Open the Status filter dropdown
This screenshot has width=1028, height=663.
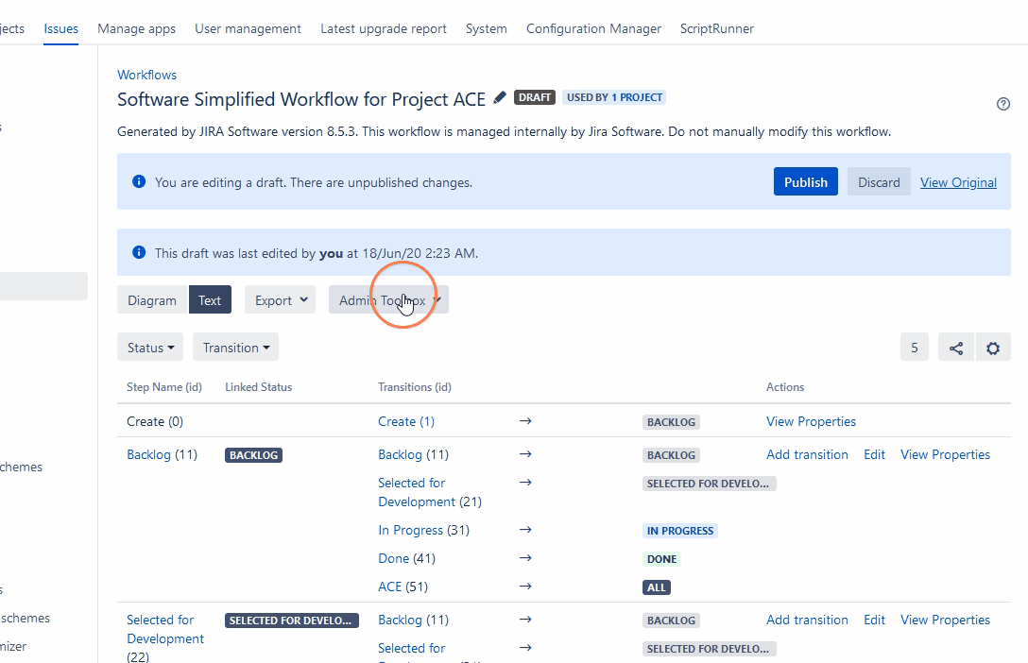tap(151, 348)
